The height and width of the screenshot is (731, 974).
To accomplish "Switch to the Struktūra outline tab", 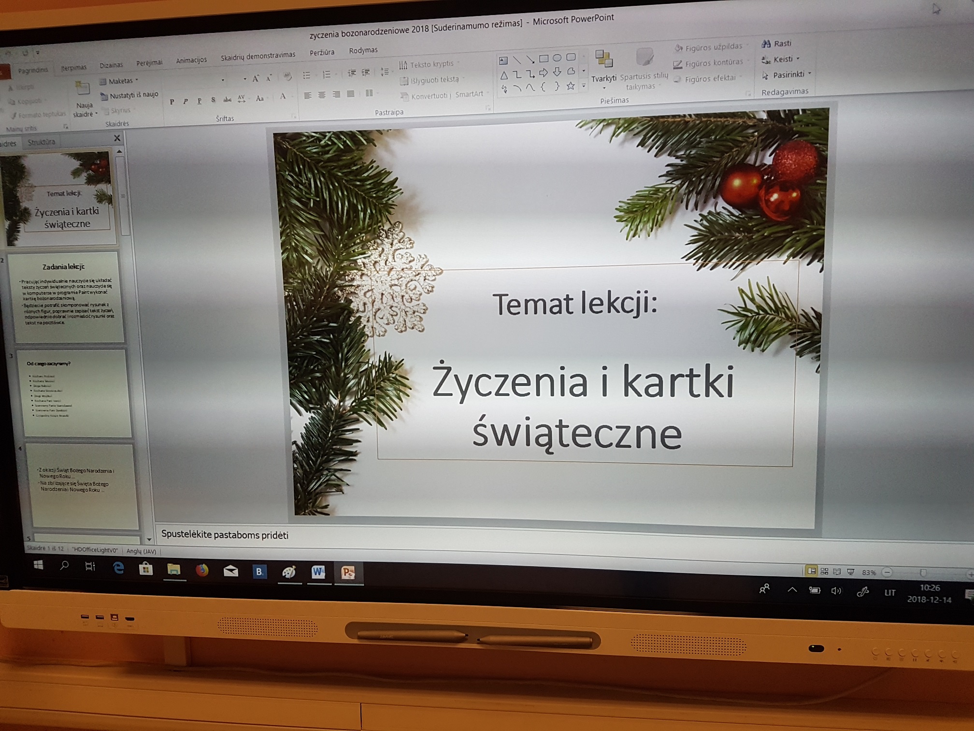I will point(41,142).
